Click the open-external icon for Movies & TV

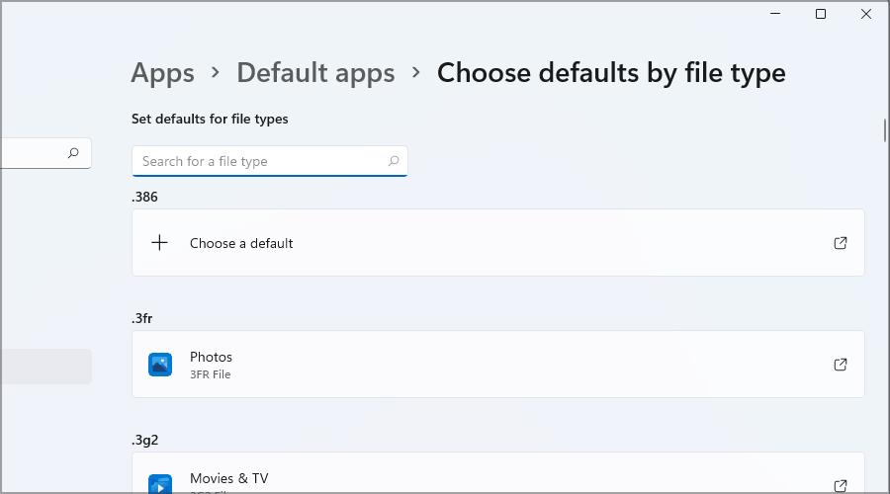pyautogui.click(x=841, y=485)
